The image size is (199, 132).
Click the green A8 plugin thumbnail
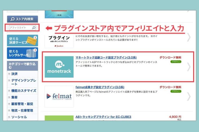click(59, 118)
